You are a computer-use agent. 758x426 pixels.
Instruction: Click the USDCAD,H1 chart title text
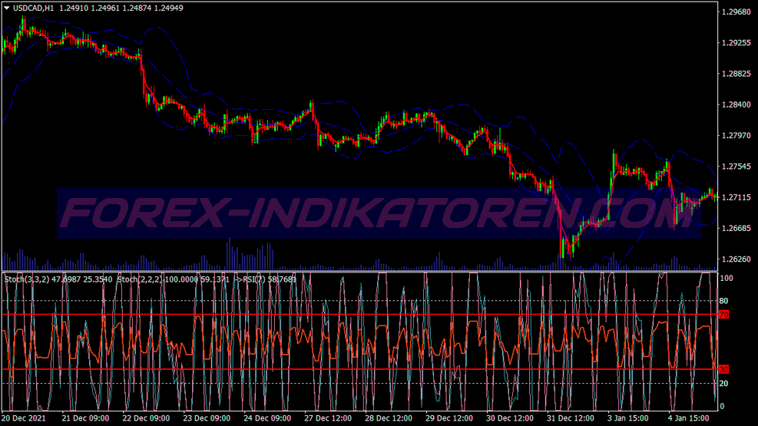pyautogui.click(x=33, y=8)
